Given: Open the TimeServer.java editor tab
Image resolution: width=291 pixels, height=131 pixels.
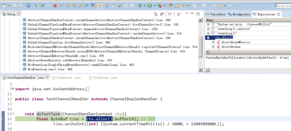Looking at the screenshot, I should 67,78.
